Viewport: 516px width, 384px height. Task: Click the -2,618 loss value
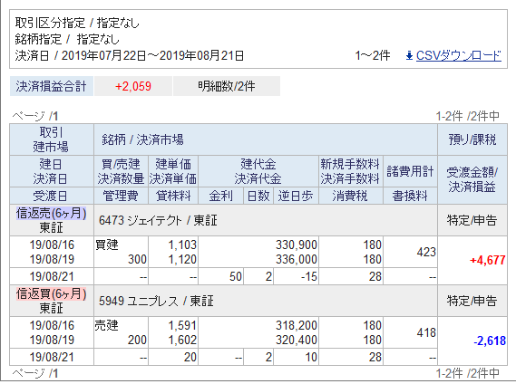490,341
